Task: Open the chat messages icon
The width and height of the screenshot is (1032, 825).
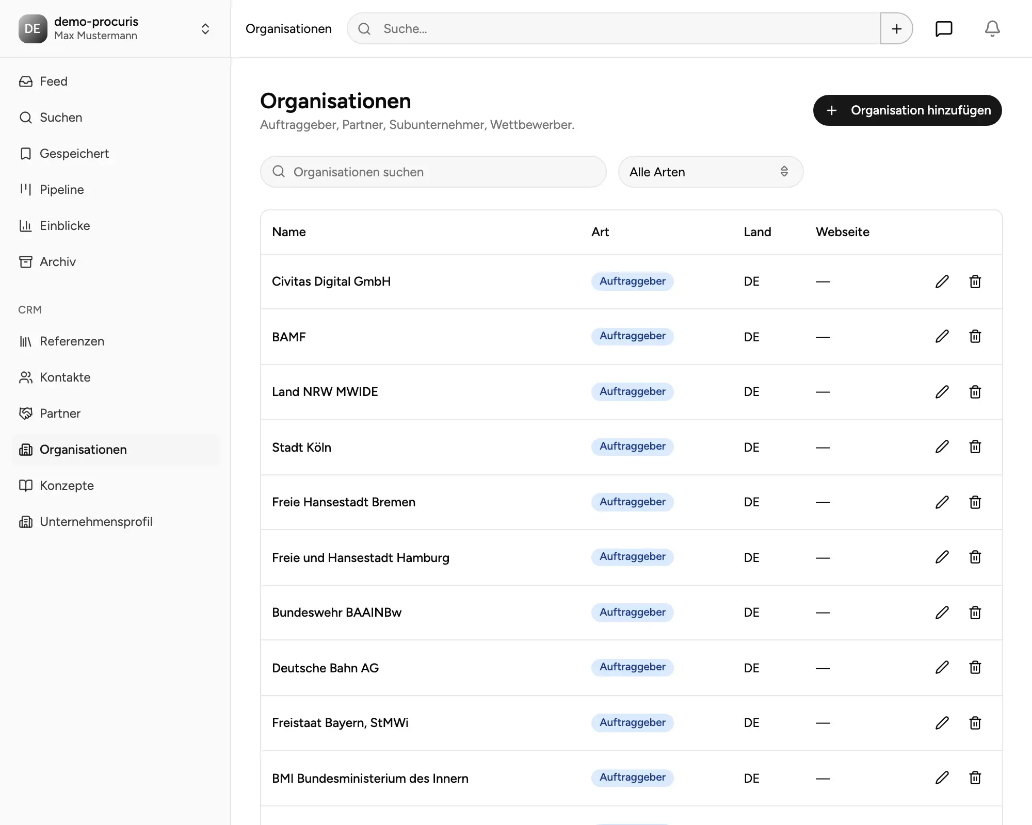Action: 944,29
